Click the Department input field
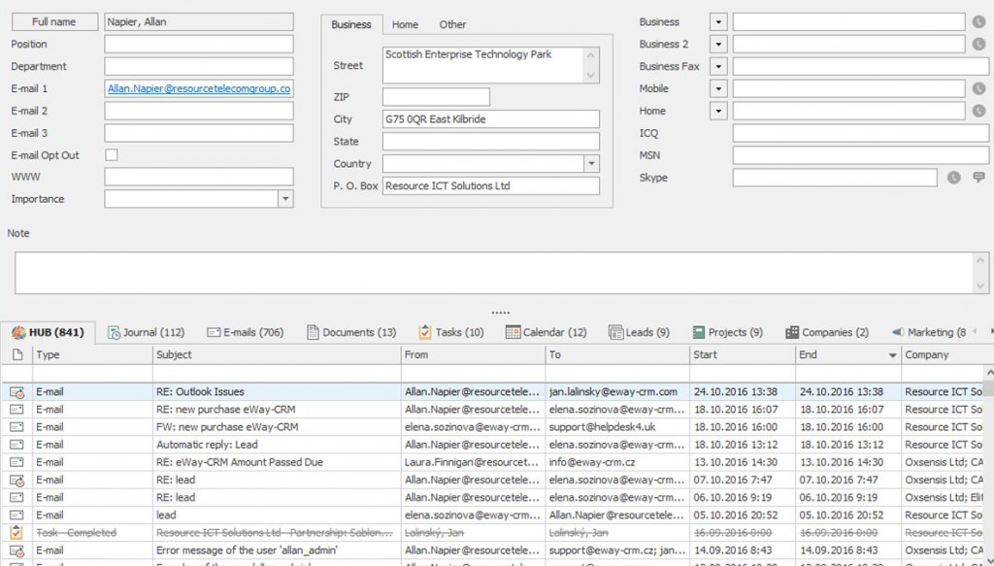The image size is (994, 566). (x=199, y=67)
